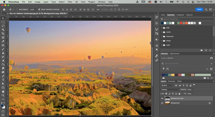The height and width of the screenshot is (117, 215).
Task: Open the Opacity value dropdown arrow
Action: tap(193, 90)
